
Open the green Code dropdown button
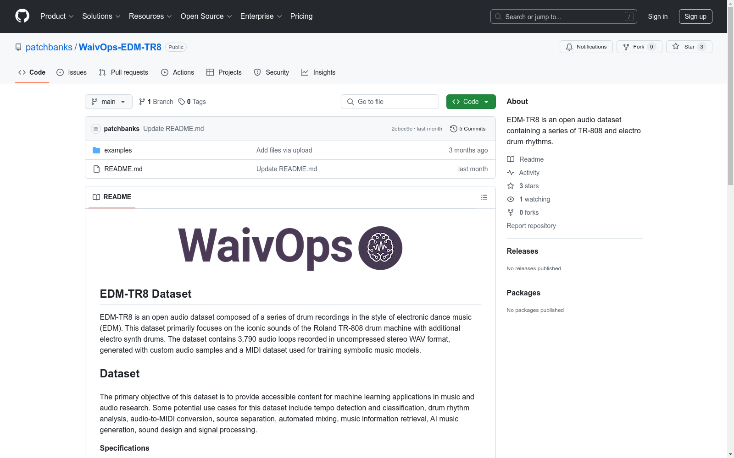(x=471, y=102)
